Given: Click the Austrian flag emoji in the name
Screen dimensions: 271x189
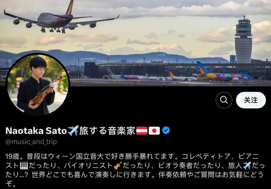Looking at the screenshot, I should [x=142, y=130].
